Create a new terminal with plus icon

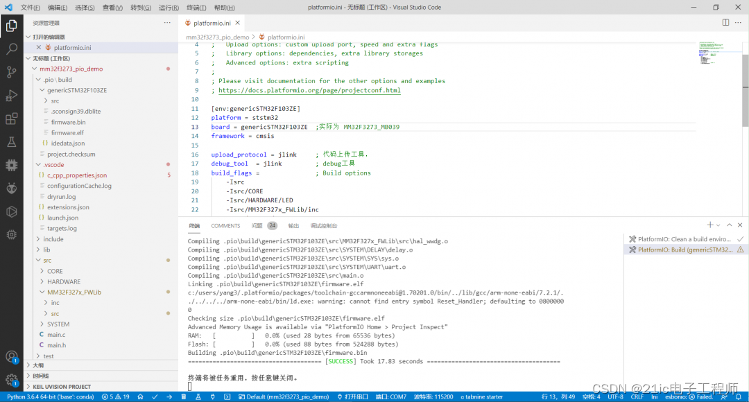710,225
